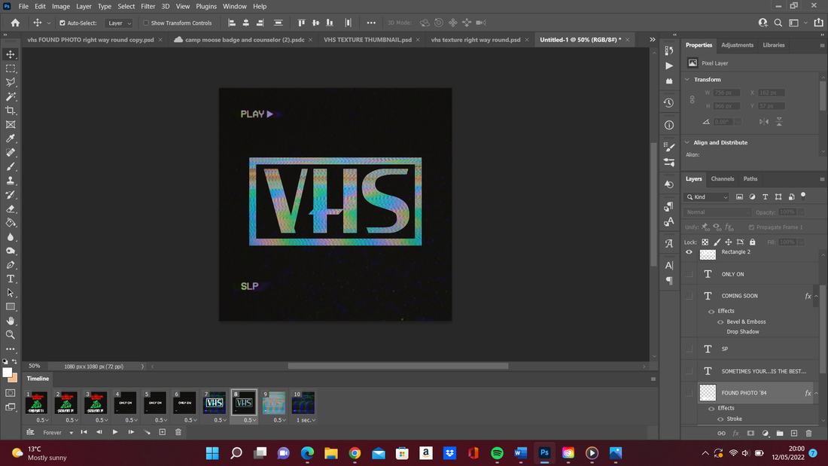The height and width of the screenshot is (466, 828).
Task: Open the Auto-Select Layer dropdown
Action: tap(119, 23)
